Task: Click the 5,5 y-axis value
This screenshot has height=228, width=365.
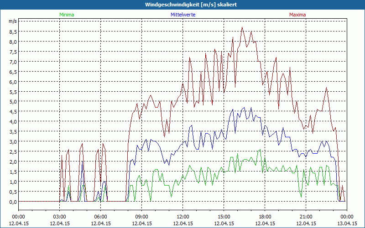Action: (x=13, y=92)
